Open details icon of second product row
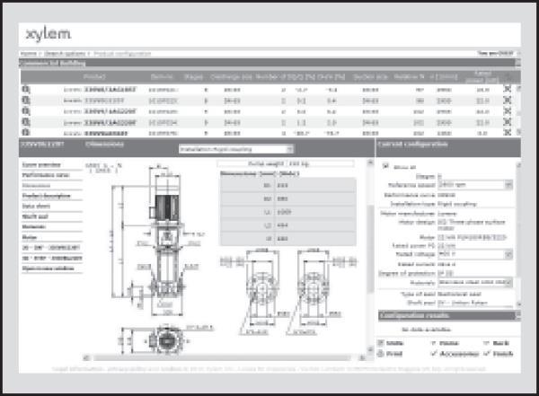 [x=26, y=101]
